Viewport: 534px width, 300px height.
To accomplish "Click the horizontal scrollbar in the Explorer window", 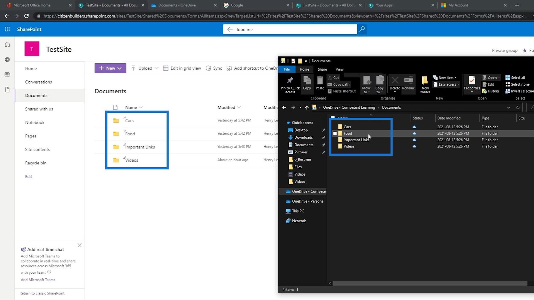I will pos(430,283).
